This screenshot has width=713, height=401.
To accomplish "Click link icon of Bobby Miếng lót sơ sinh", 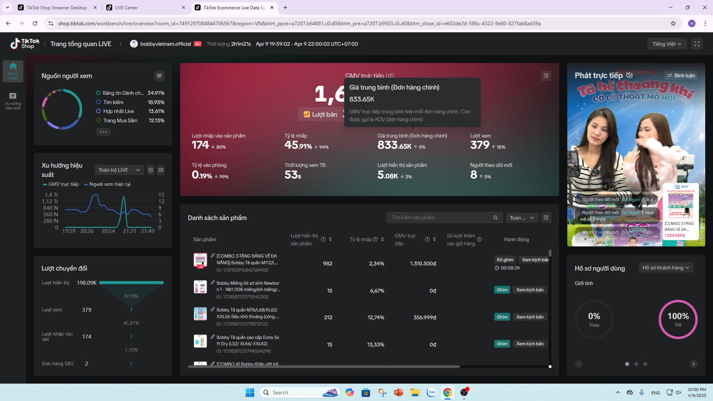I will point(213,283).
